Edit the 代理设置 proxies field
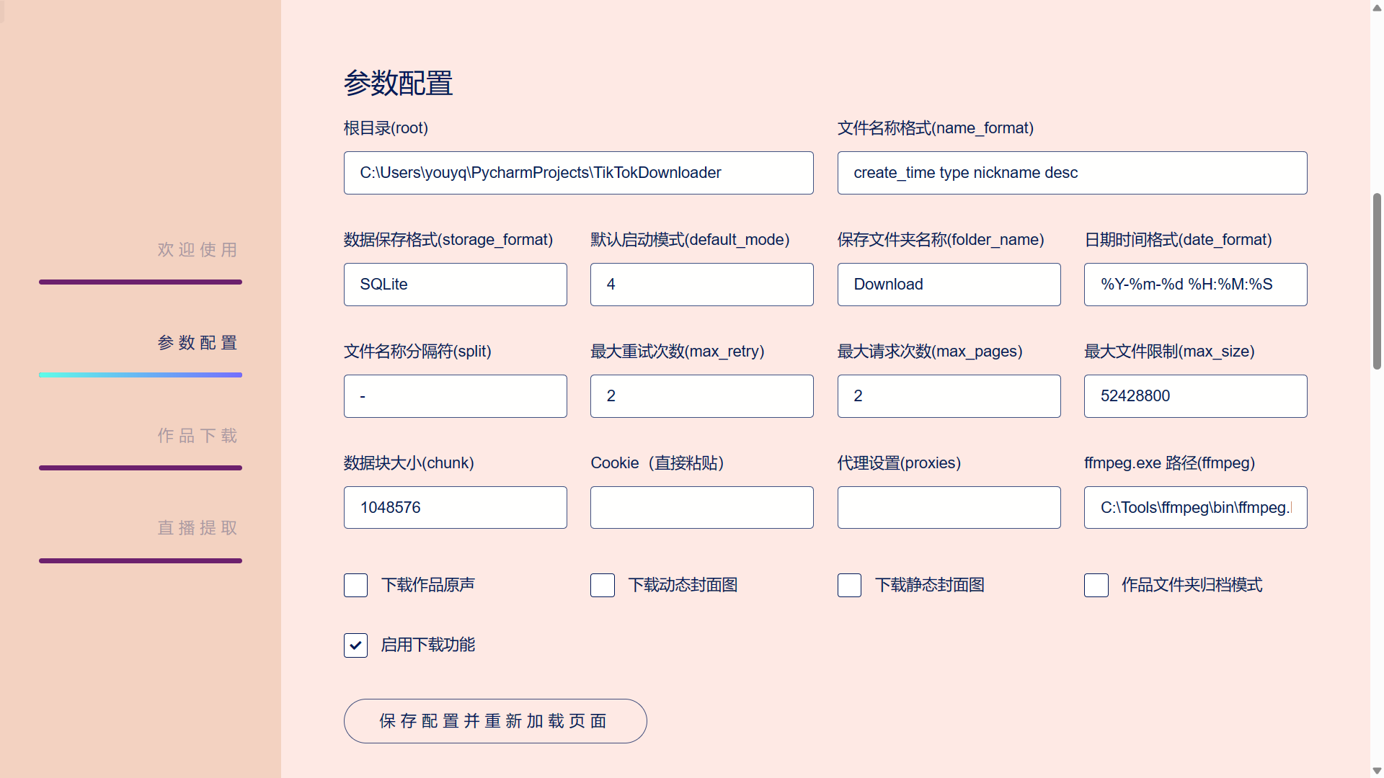This screenshot has height=778, width=1384. click(949, 507)
